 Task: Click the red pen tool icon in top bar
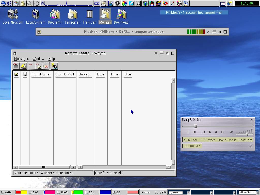(x=172, y=3)
